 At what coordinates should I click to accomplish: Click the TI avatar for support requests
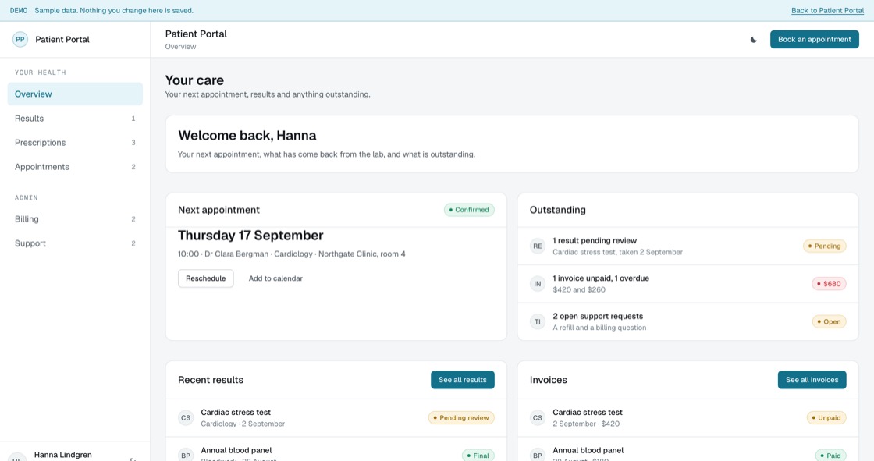click(x=538, y=321)
